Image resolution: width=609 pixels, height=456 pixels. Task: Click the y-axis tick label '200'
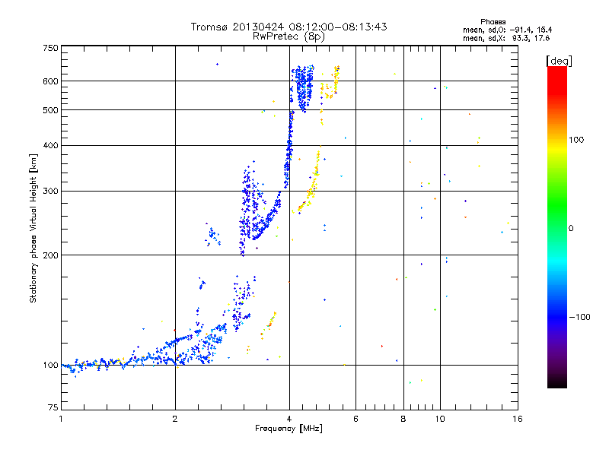pyautogui.click(x=50, y=255)
